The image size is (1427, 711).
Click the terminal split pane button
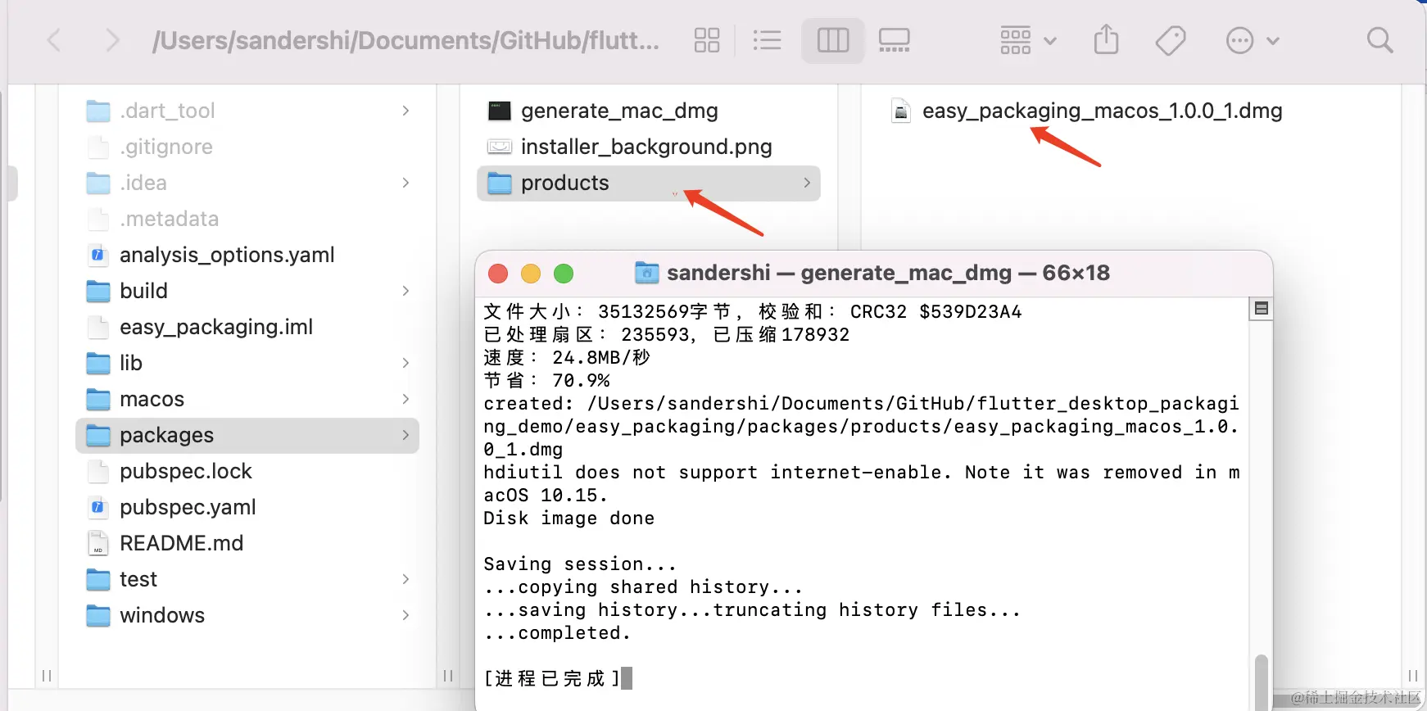1262,309
